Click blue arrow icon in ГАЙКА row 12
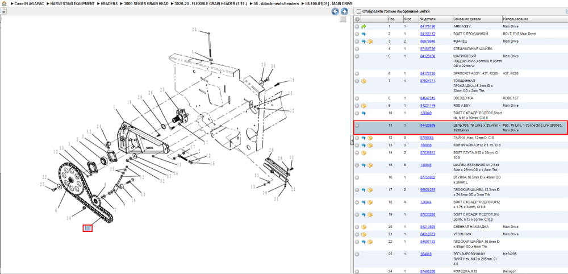568x274 pixels. pos(364,138)
